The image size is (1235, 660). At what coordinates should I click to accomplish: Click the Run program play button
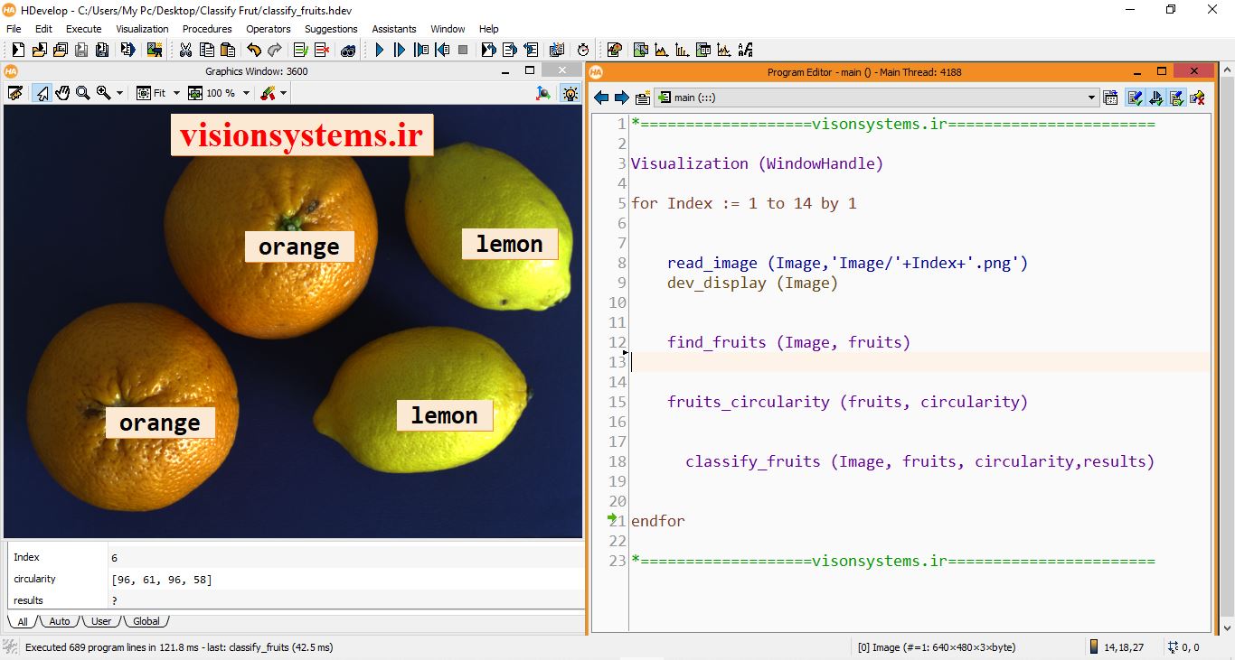click(380, 51)
